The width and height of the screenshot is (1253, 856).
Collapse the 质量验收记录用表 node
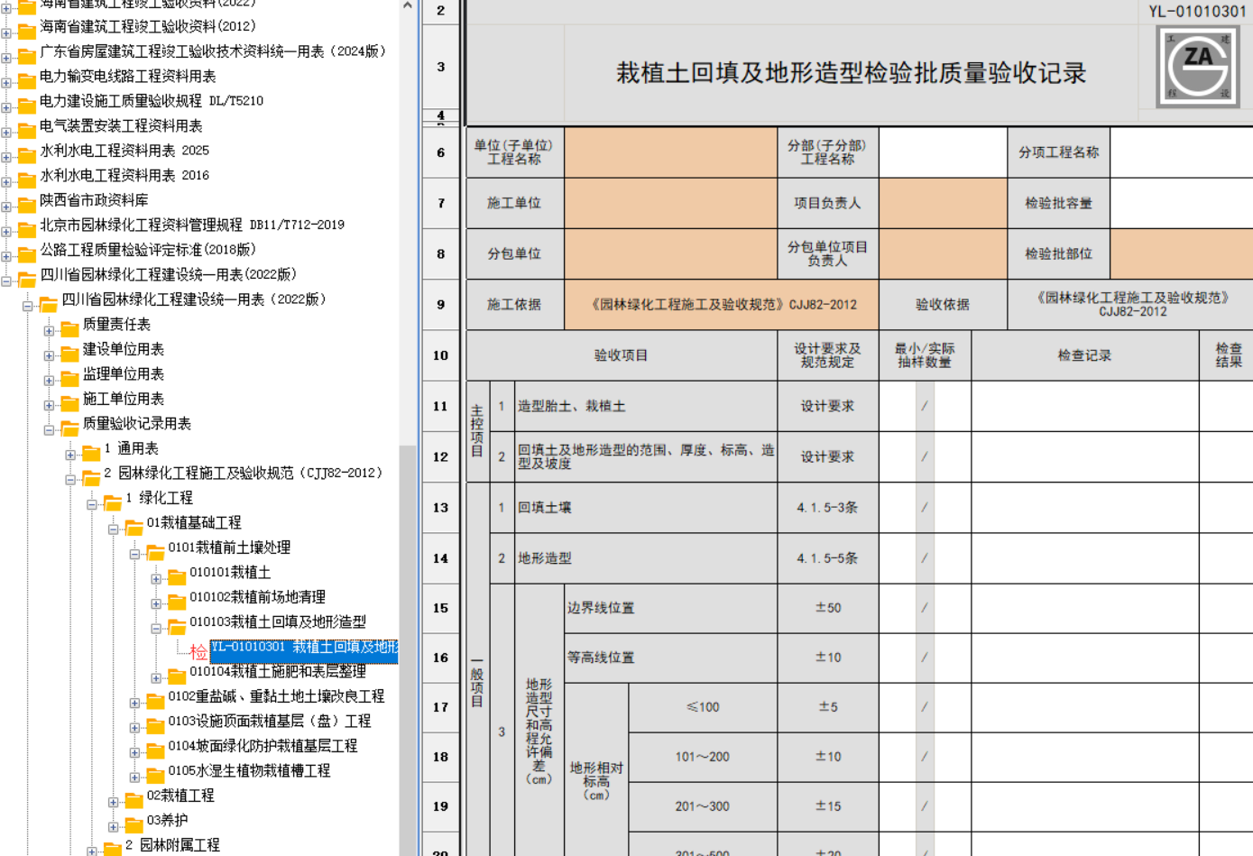point(49,430)
